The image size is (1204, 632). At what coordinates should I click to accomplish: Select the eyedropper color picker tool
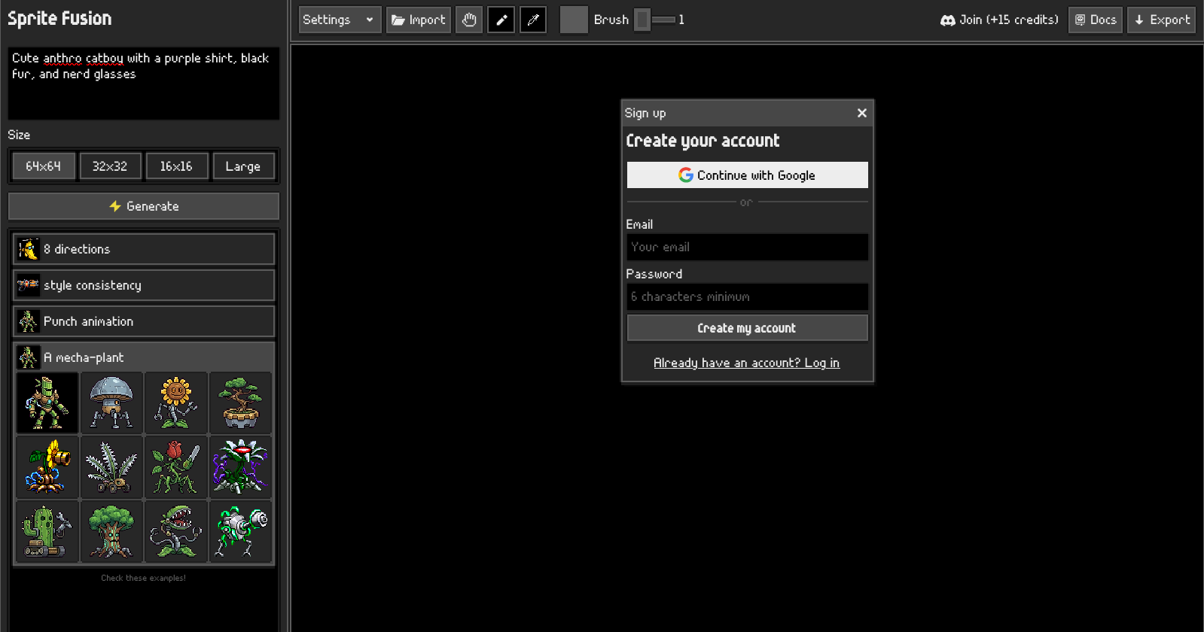533,20
